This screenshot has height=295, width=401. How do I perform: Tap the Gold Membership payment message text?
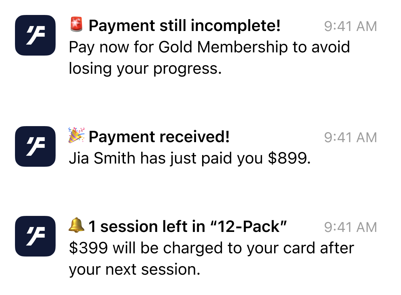210,58
